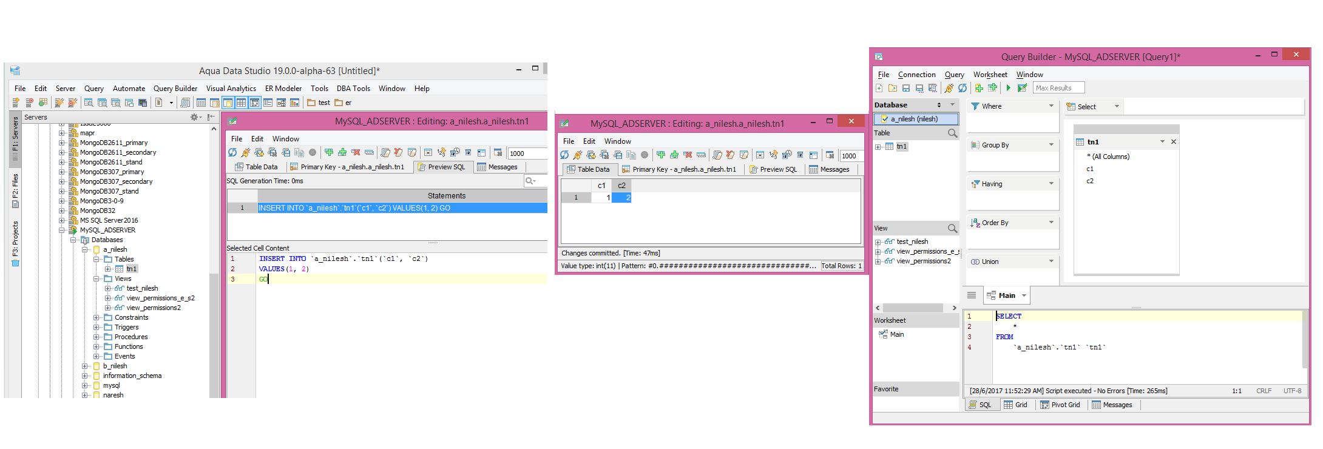Image resolution: width=1323 pixels, height=449 pixels.
Task: Click Register Server icon in main toolbar
Action: (x=16, y=103)
